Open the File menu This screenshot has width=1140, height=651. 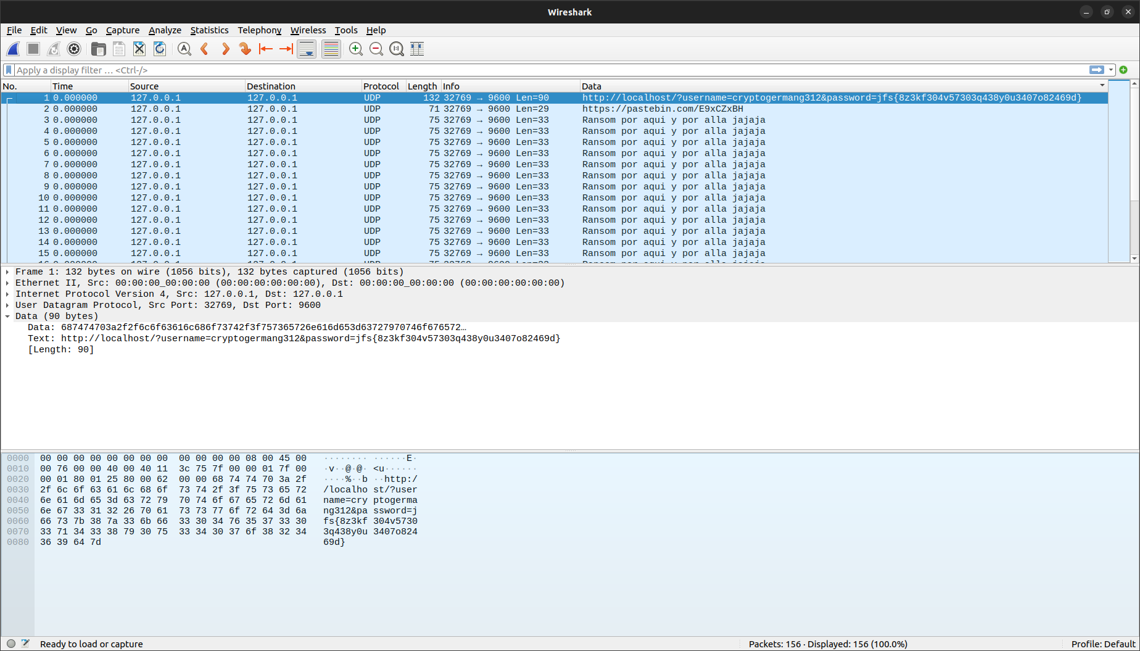[x=14, y=30]
